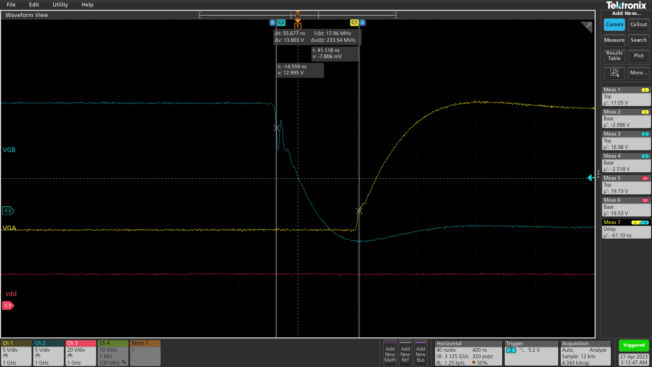Toggle the Ch 3 channel badge
This screenshot has width=652, height=367.
80,353
